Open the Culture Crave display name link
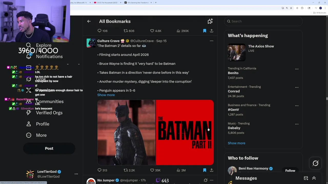Image resolution: width=328 pixels, height=184 pixels. pyautogui.click(x=108, y=41)
